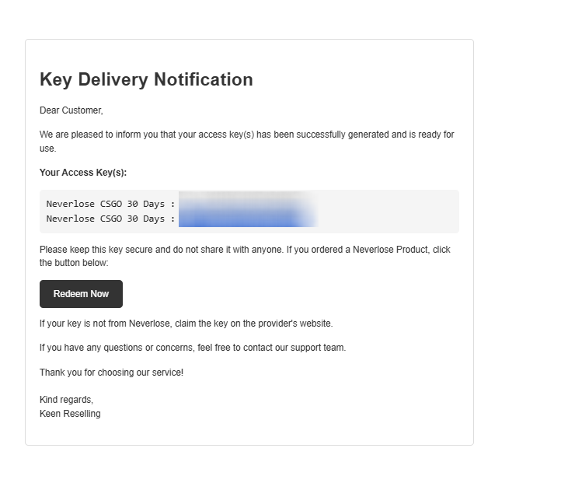The height and width of the screenshot is (490, 568).
Task: Click 'contact our support team' text
Action: click(x=294, y=348)
